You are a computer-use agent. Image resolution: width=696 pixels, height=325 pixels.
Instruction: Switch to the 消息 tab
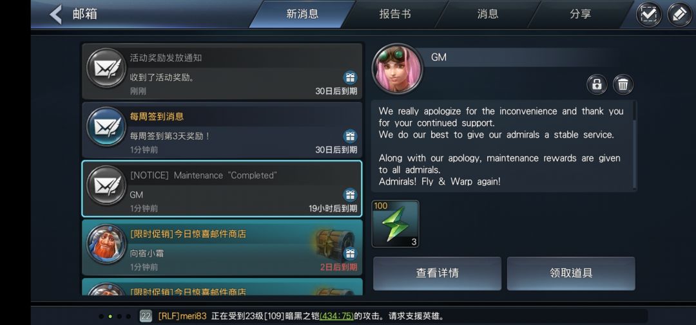(488, 14)
